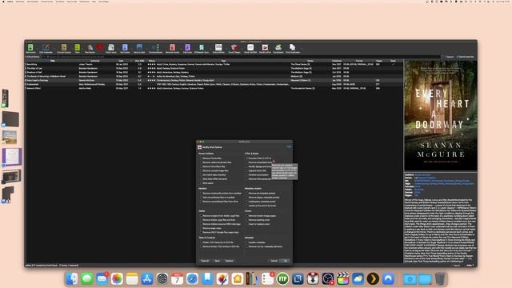Select the Network Effect book row
The height and width of the screenshot is (288, 512).
[214, 88]
